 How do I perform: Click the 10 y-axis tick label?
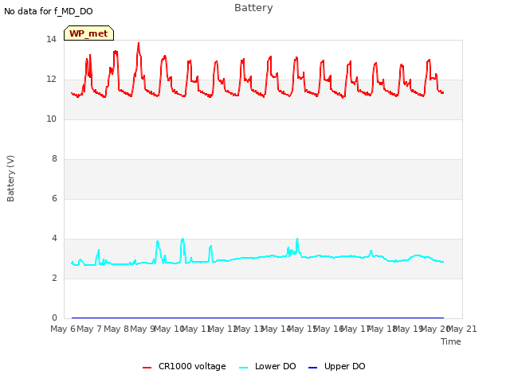[51, 119]
